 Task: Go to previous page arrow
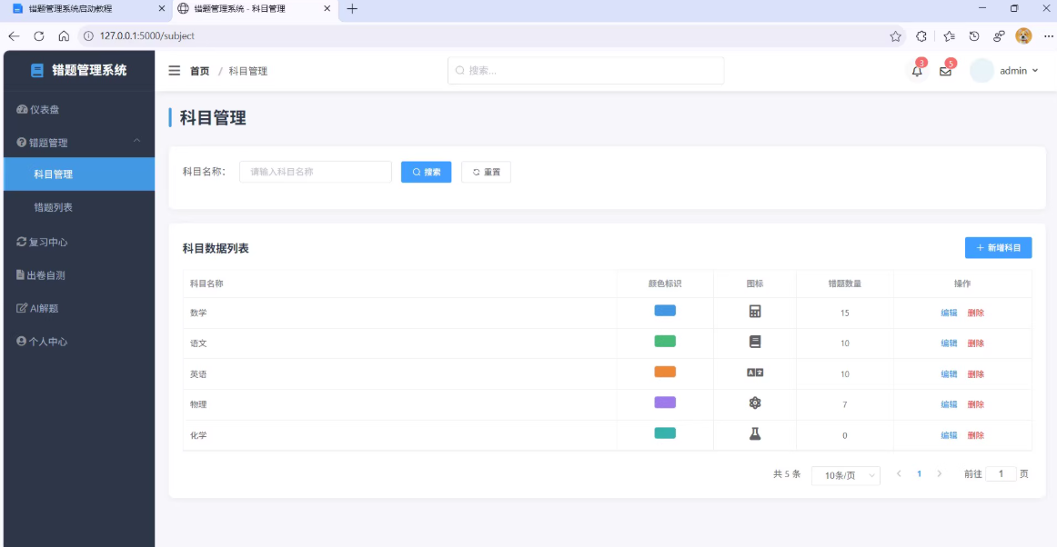point(899,473)
